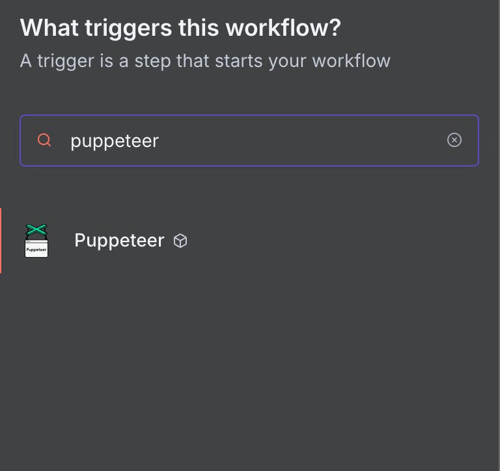The height and width of the screenshot is (471, 500).
Task: Clear the search with the circled X
Action: [x=454, y=140]
